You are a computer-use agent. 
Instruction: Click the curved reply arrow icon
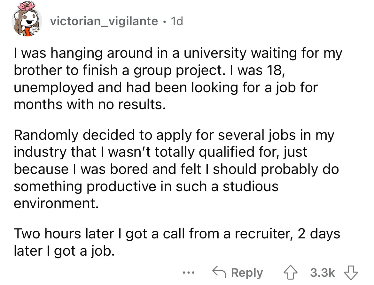pos(219,273)
